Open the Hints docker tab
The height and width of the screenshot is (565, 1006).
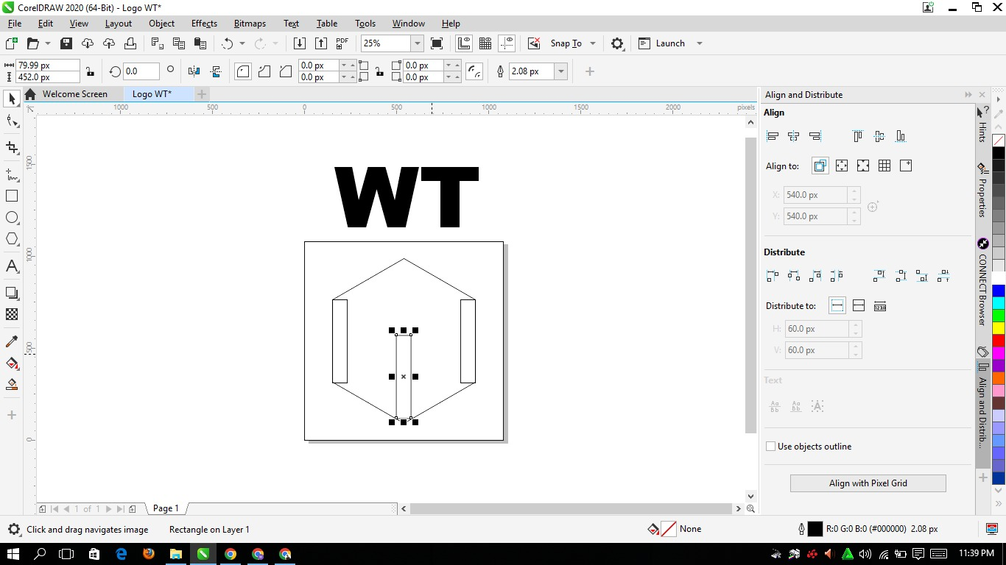(x=982, y=124)
